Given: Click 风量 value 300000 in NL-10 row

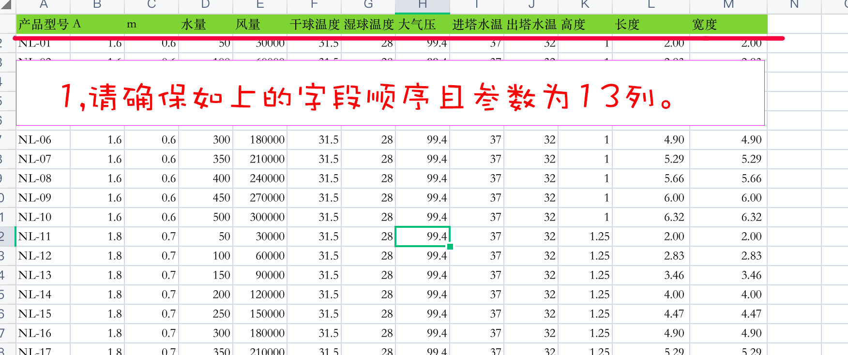Looking at the screenshot, I should [x=260, y=217].
